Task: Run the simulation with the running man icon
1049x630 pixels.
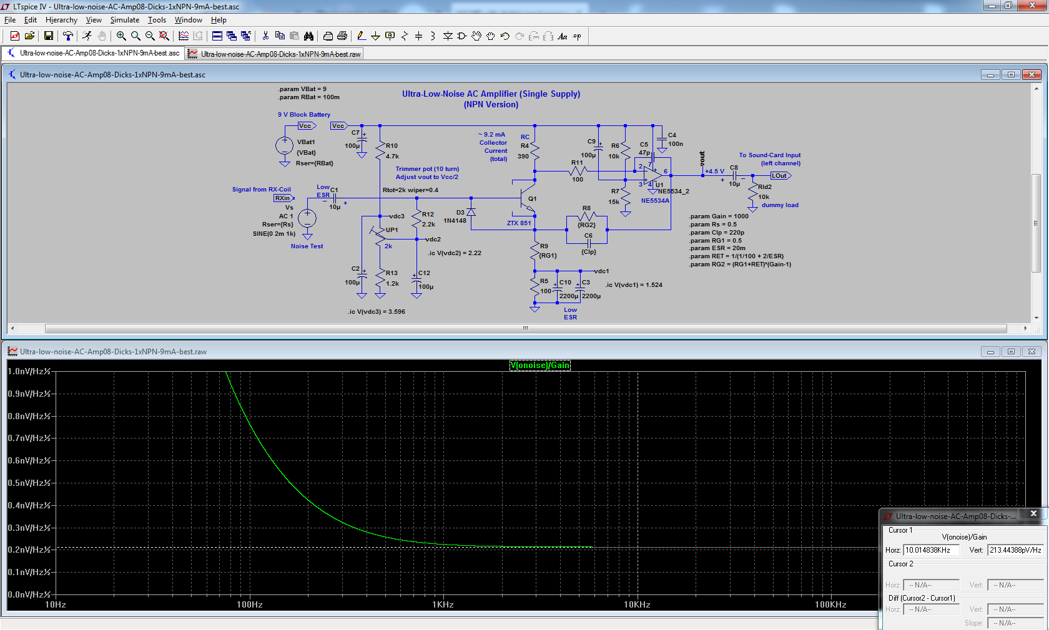Action: [x=87, y=36]
